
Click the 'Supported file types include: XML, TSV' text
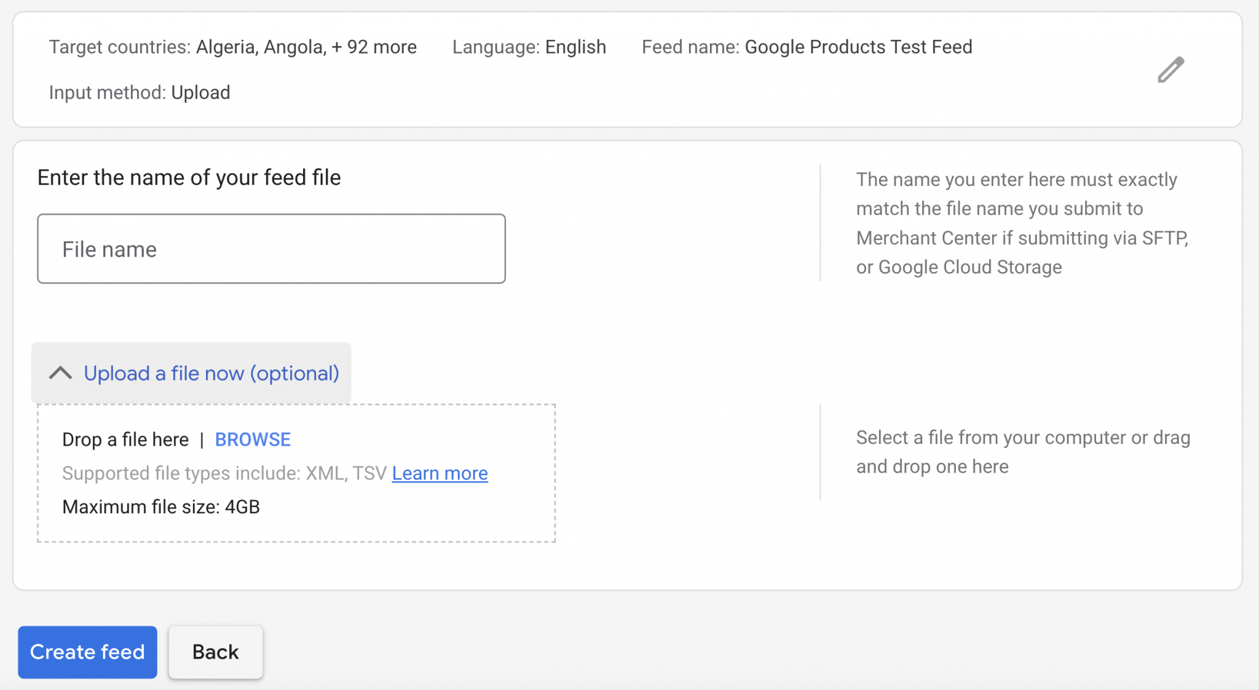(x=224, y=473)
